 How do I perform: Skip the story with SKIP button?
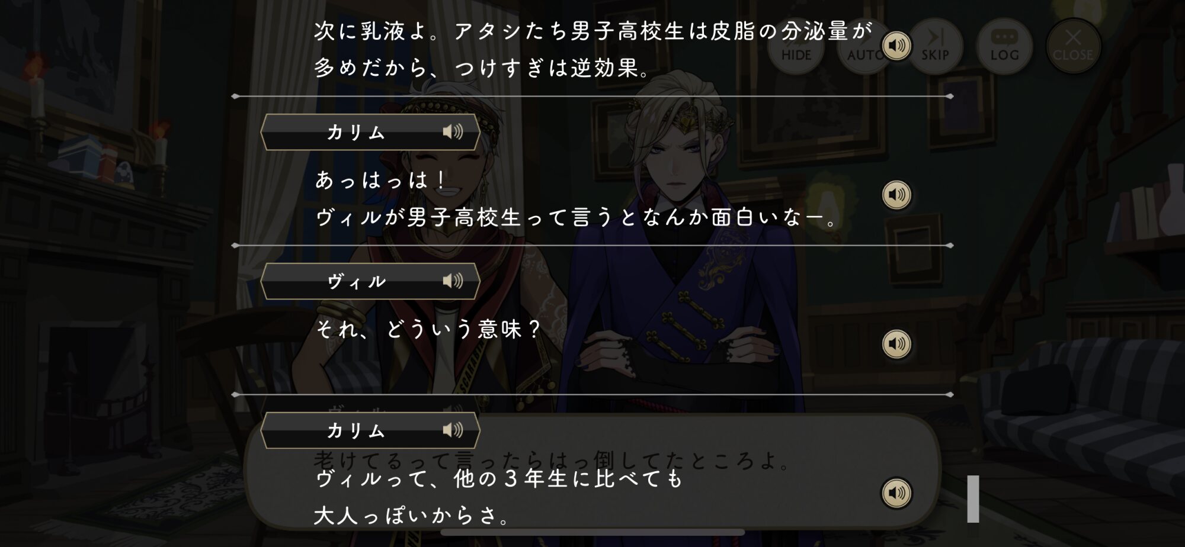click(936, 46)
